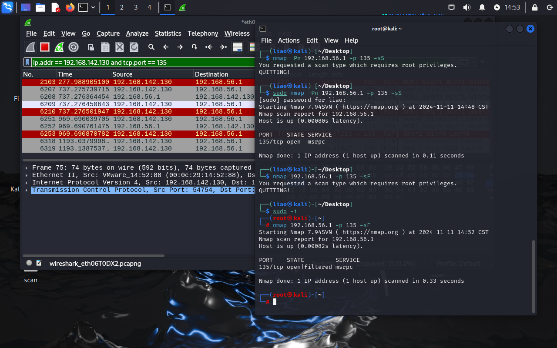Open Find Packet with the magnifier icon
The image size is (557, 348).
(151, 47)
